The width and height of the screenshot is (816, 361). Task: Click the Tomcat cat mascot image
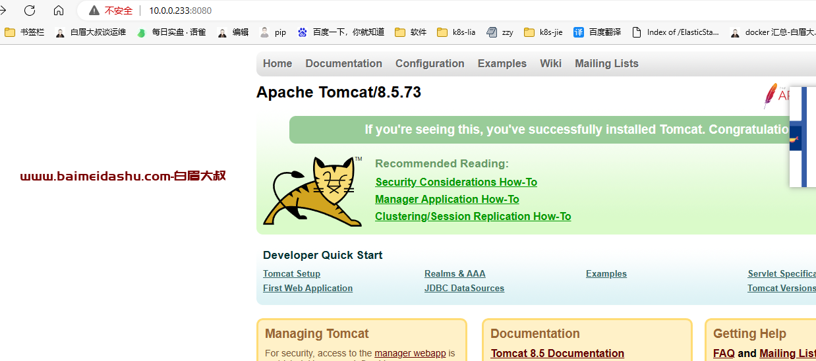(312, 192)
